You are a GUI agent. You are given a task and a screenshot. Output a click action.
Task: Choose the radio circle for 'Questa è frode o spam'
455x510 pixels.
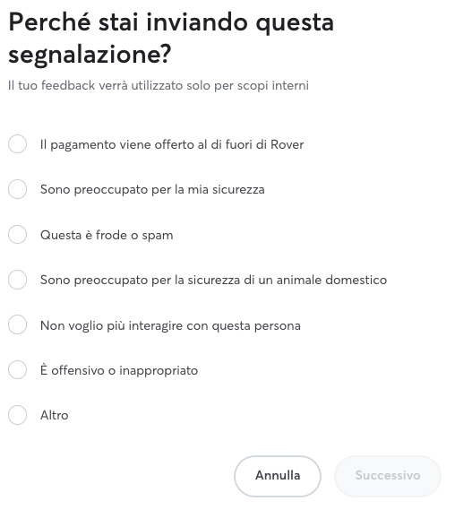point(18,234)
